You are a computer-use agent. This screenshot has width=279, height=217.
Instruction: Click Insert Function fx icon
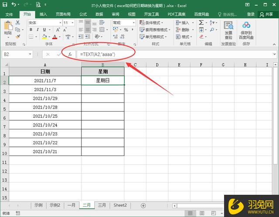(x=70, y=54)
